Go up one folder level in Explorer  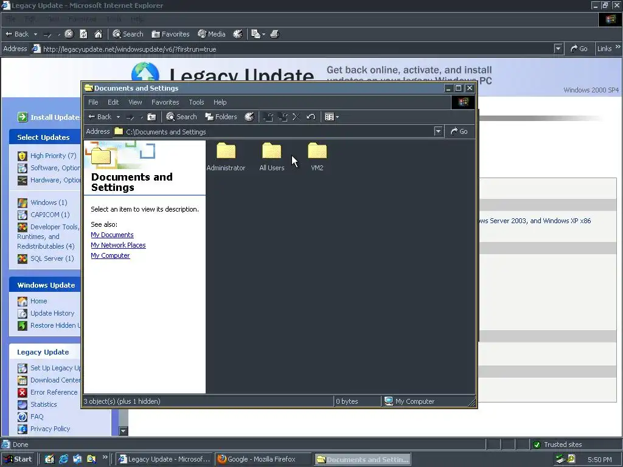pyautogui.click(x=151, y=117)
